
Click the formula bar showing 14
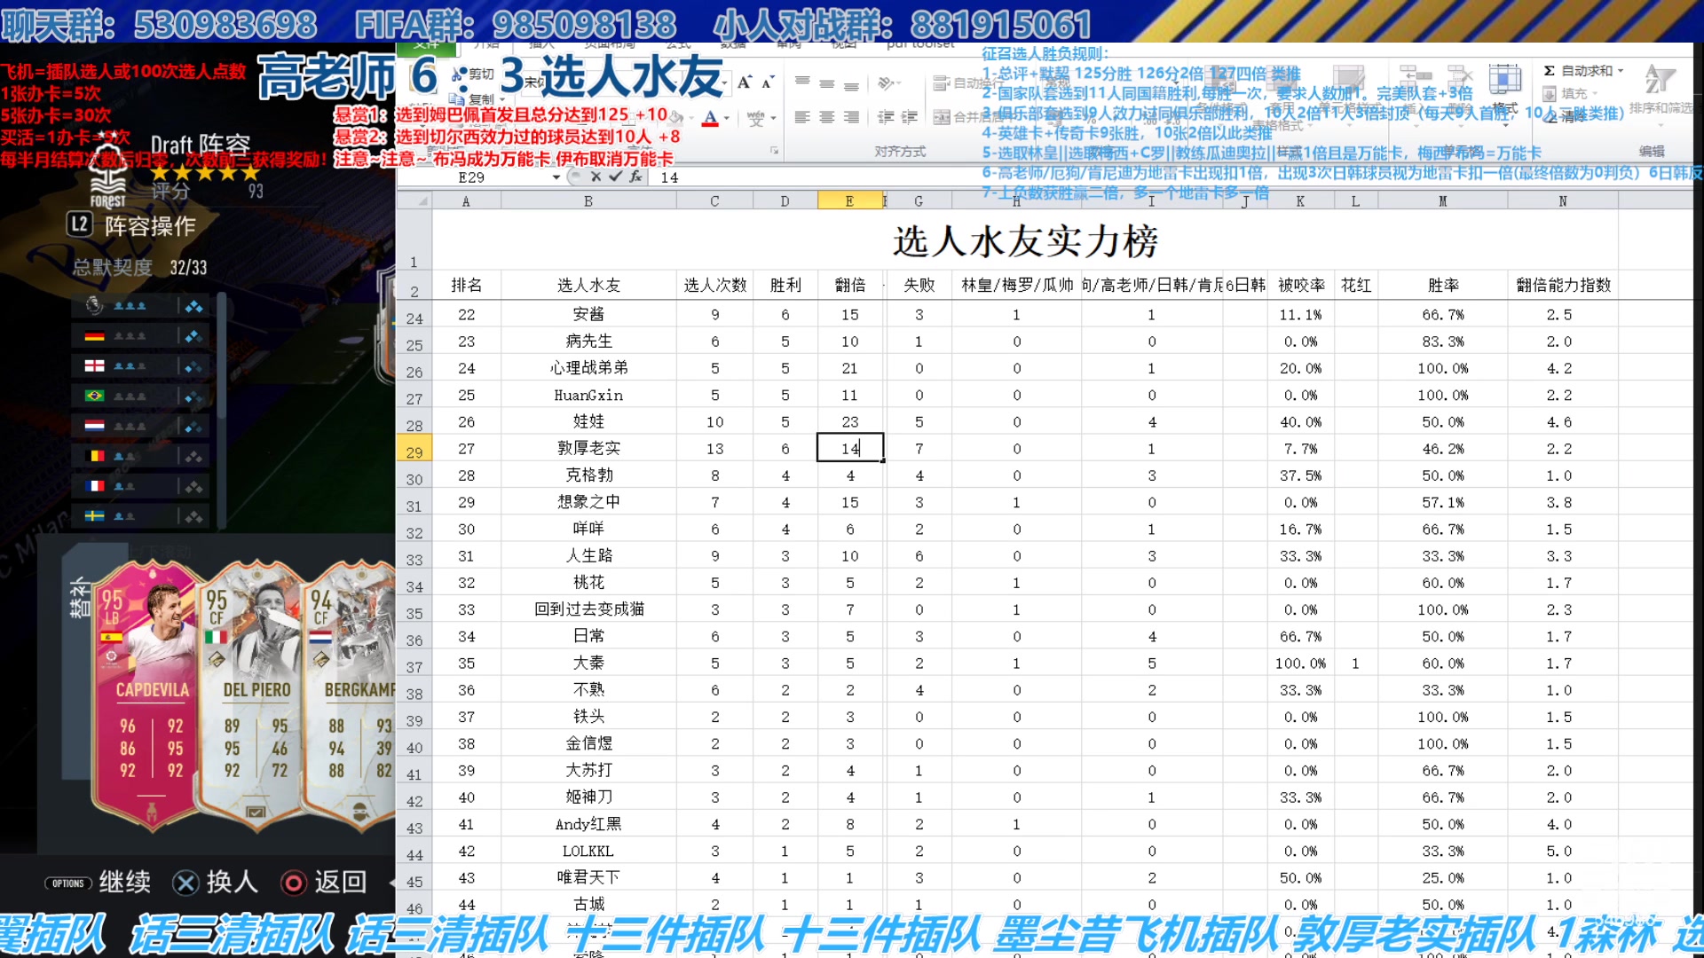click(x=1171, y=177)
